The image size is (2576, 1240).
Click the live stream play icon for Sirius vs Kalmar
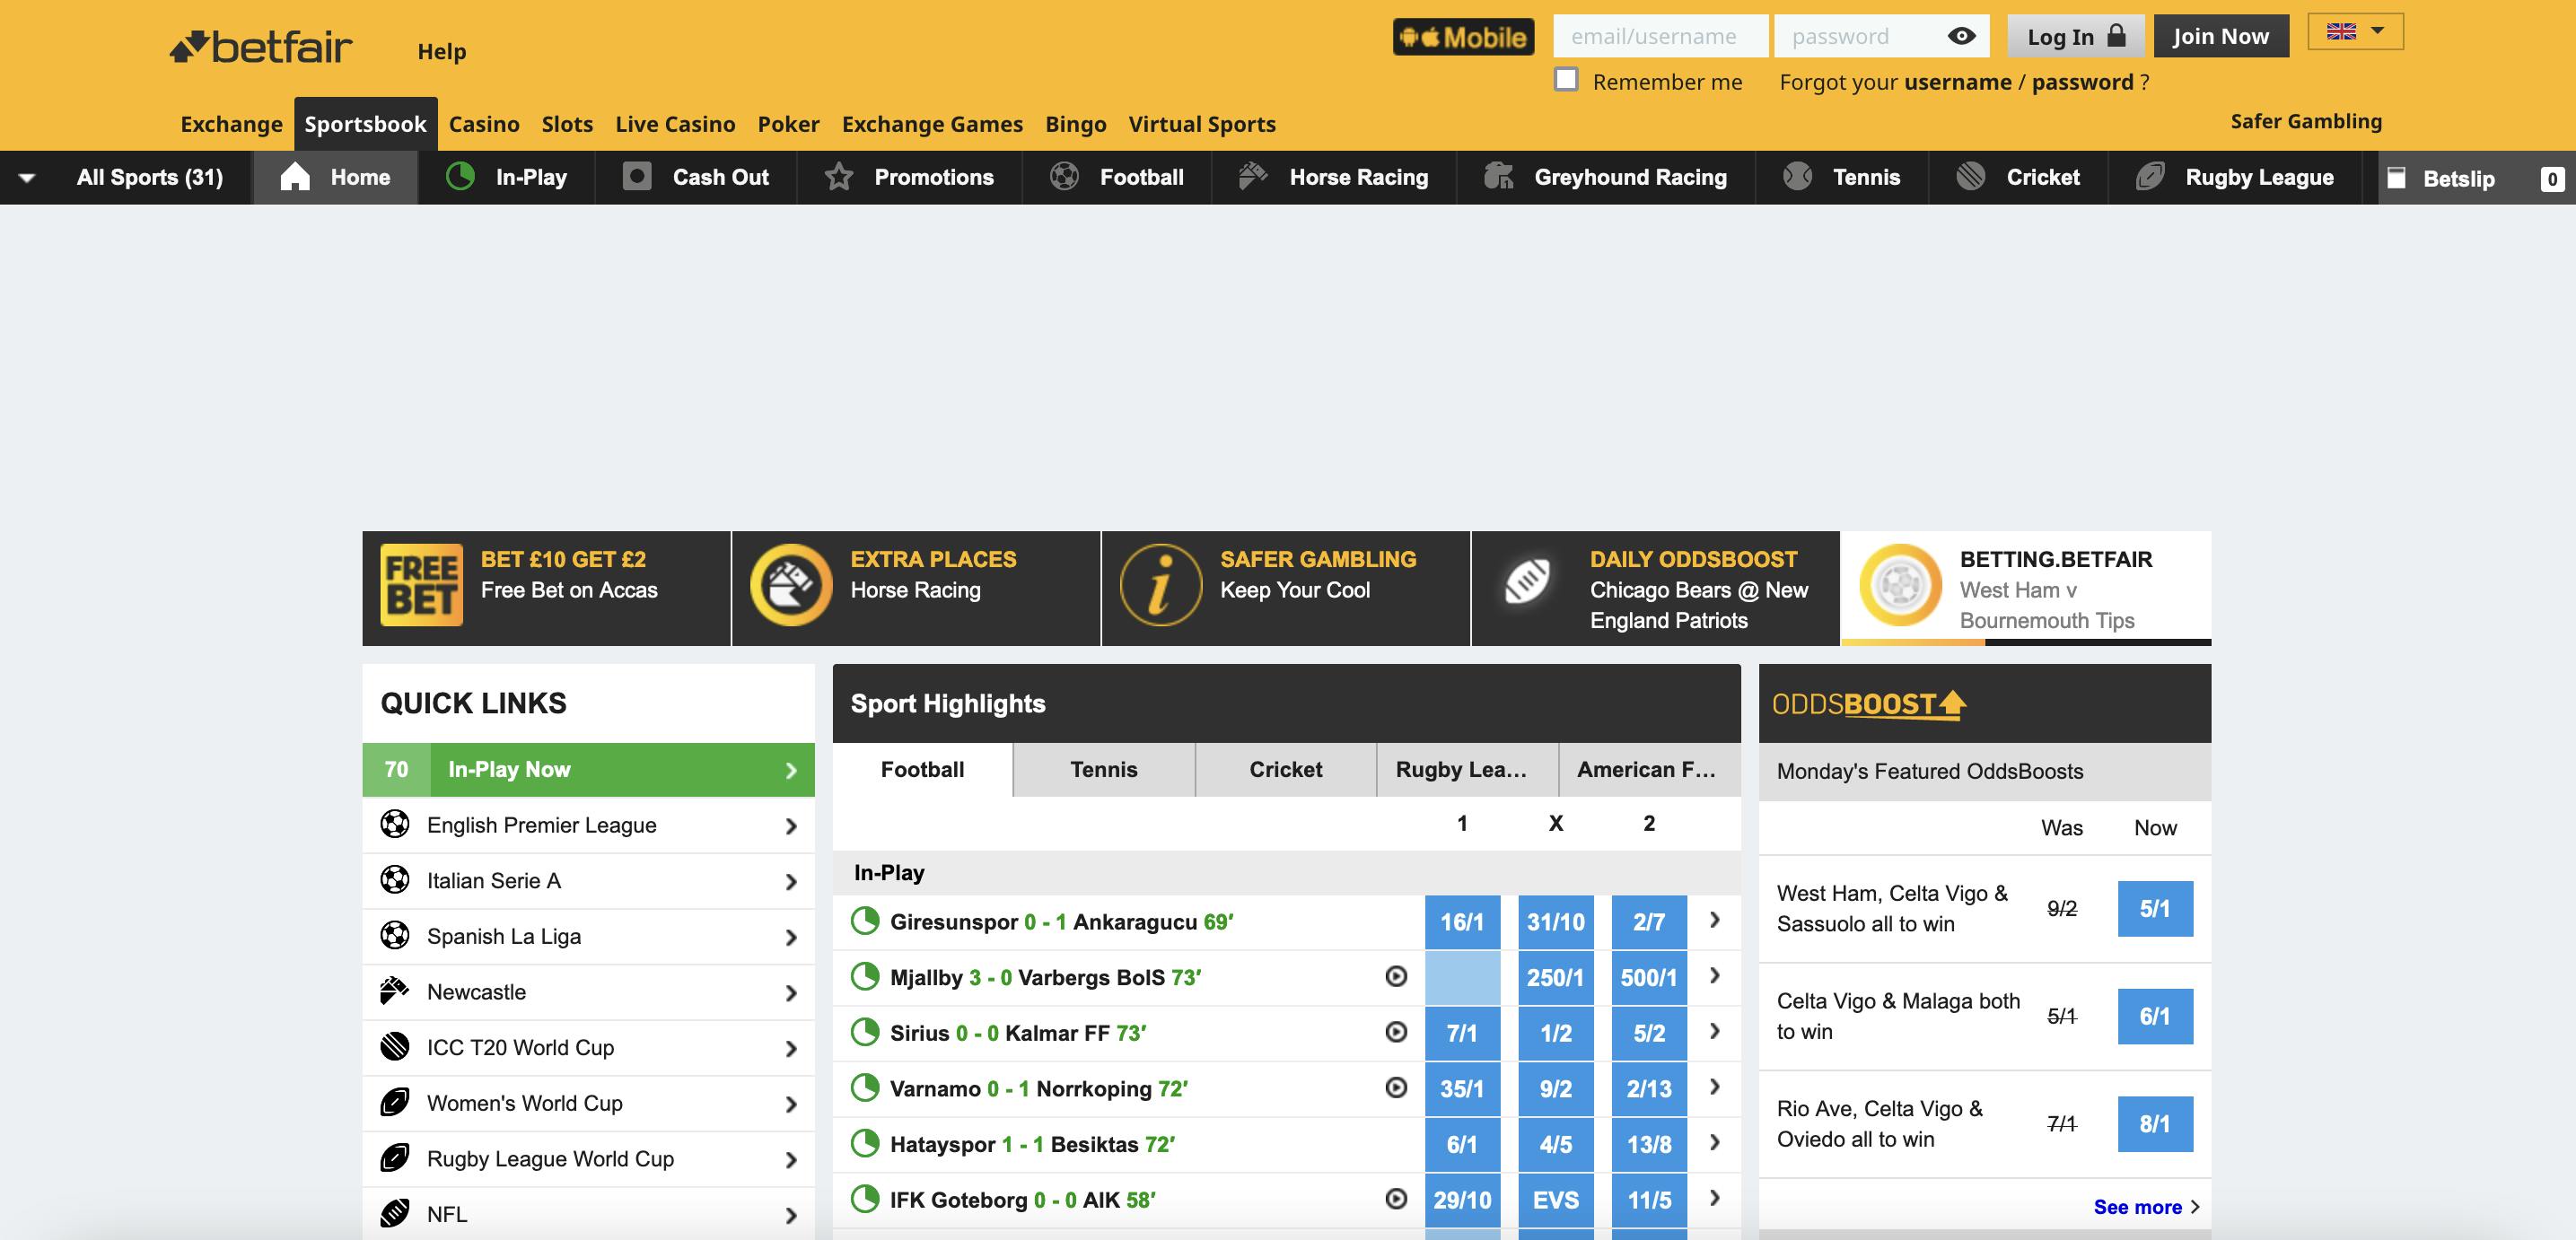[x=1395, y=1033]
